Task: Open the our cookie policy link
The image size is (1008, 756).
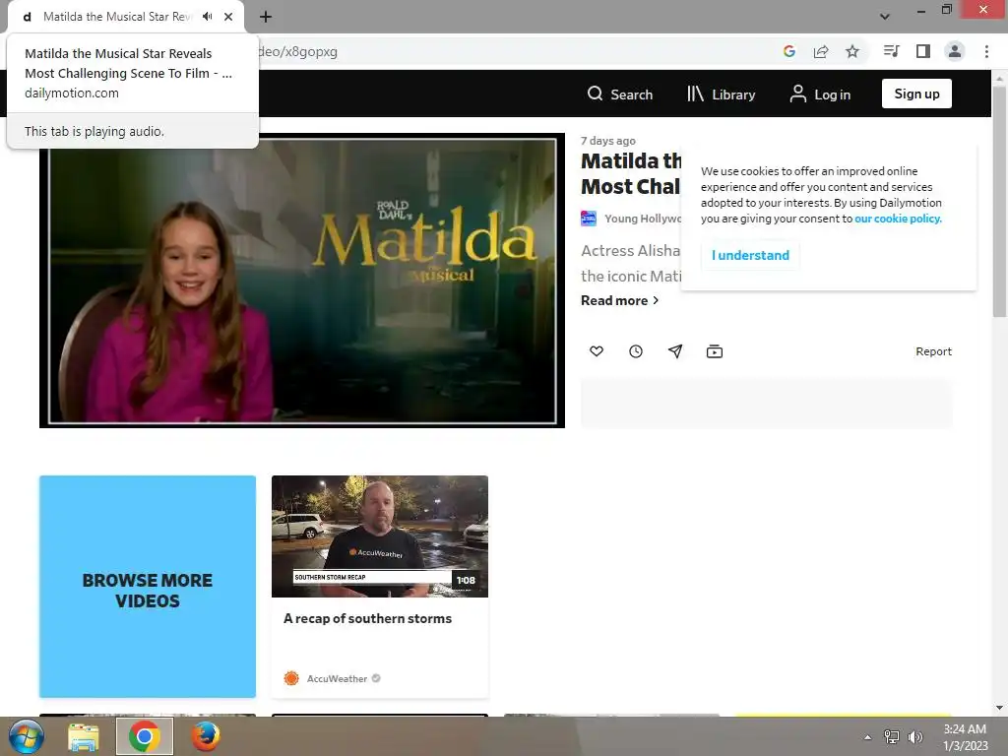Action: tap(898, 219)
